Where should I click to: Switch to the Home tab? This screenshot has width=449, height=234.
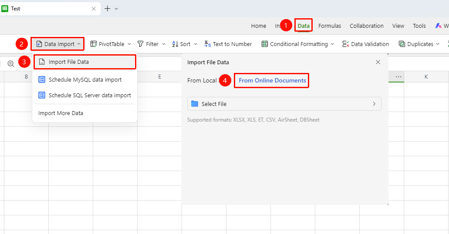(x=259, y=26)
